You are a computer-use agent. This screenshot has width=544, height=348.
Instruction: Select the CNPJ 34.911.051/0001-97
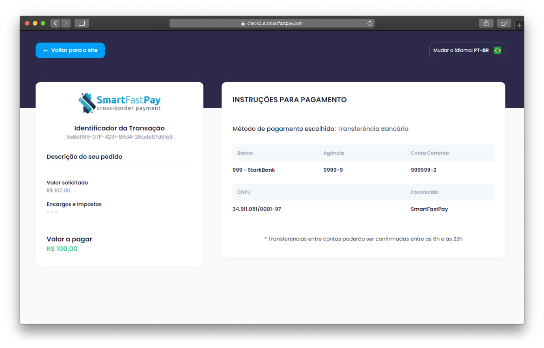257,209
